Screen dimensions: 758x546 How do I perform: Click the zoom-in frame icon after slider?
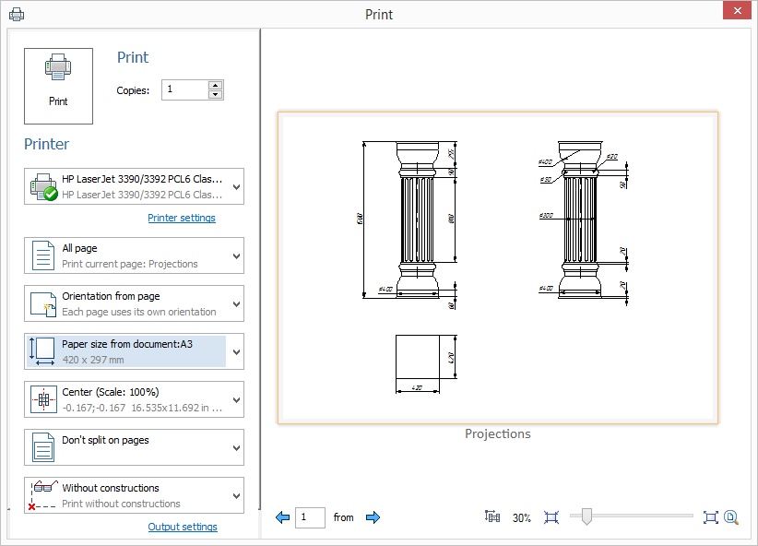click(711, 517)
